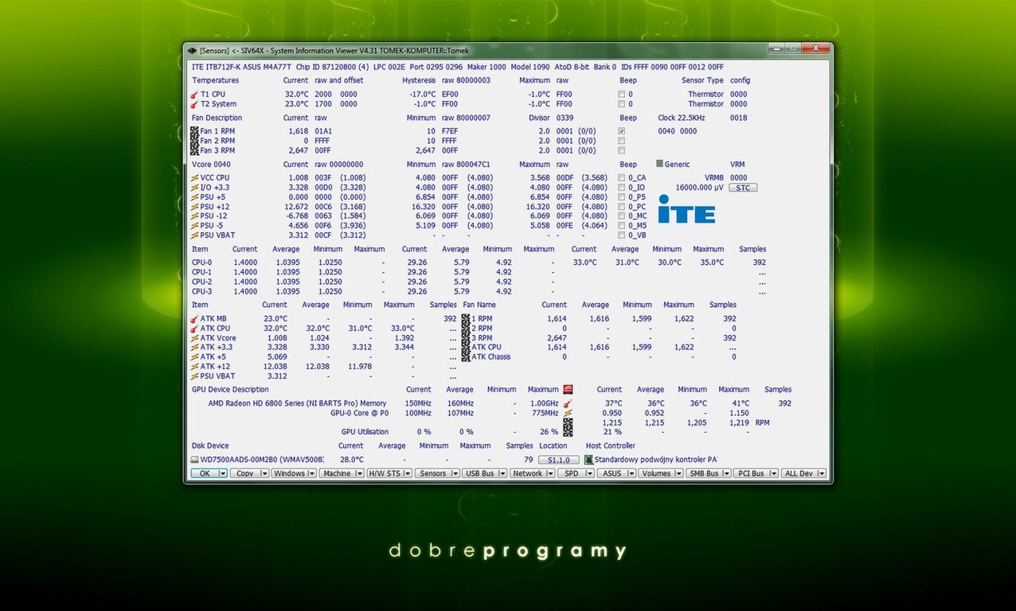Click the I/O +3.3 voltage bolt icon
The width and height of the screenshot is (1016, 611).
194,188
